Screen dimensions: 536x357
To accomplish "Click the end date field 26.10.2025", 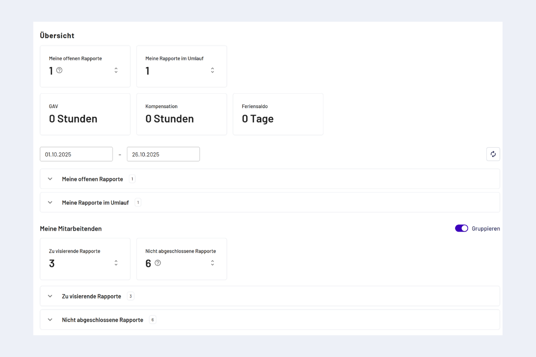I will click(x=163, y=154).
